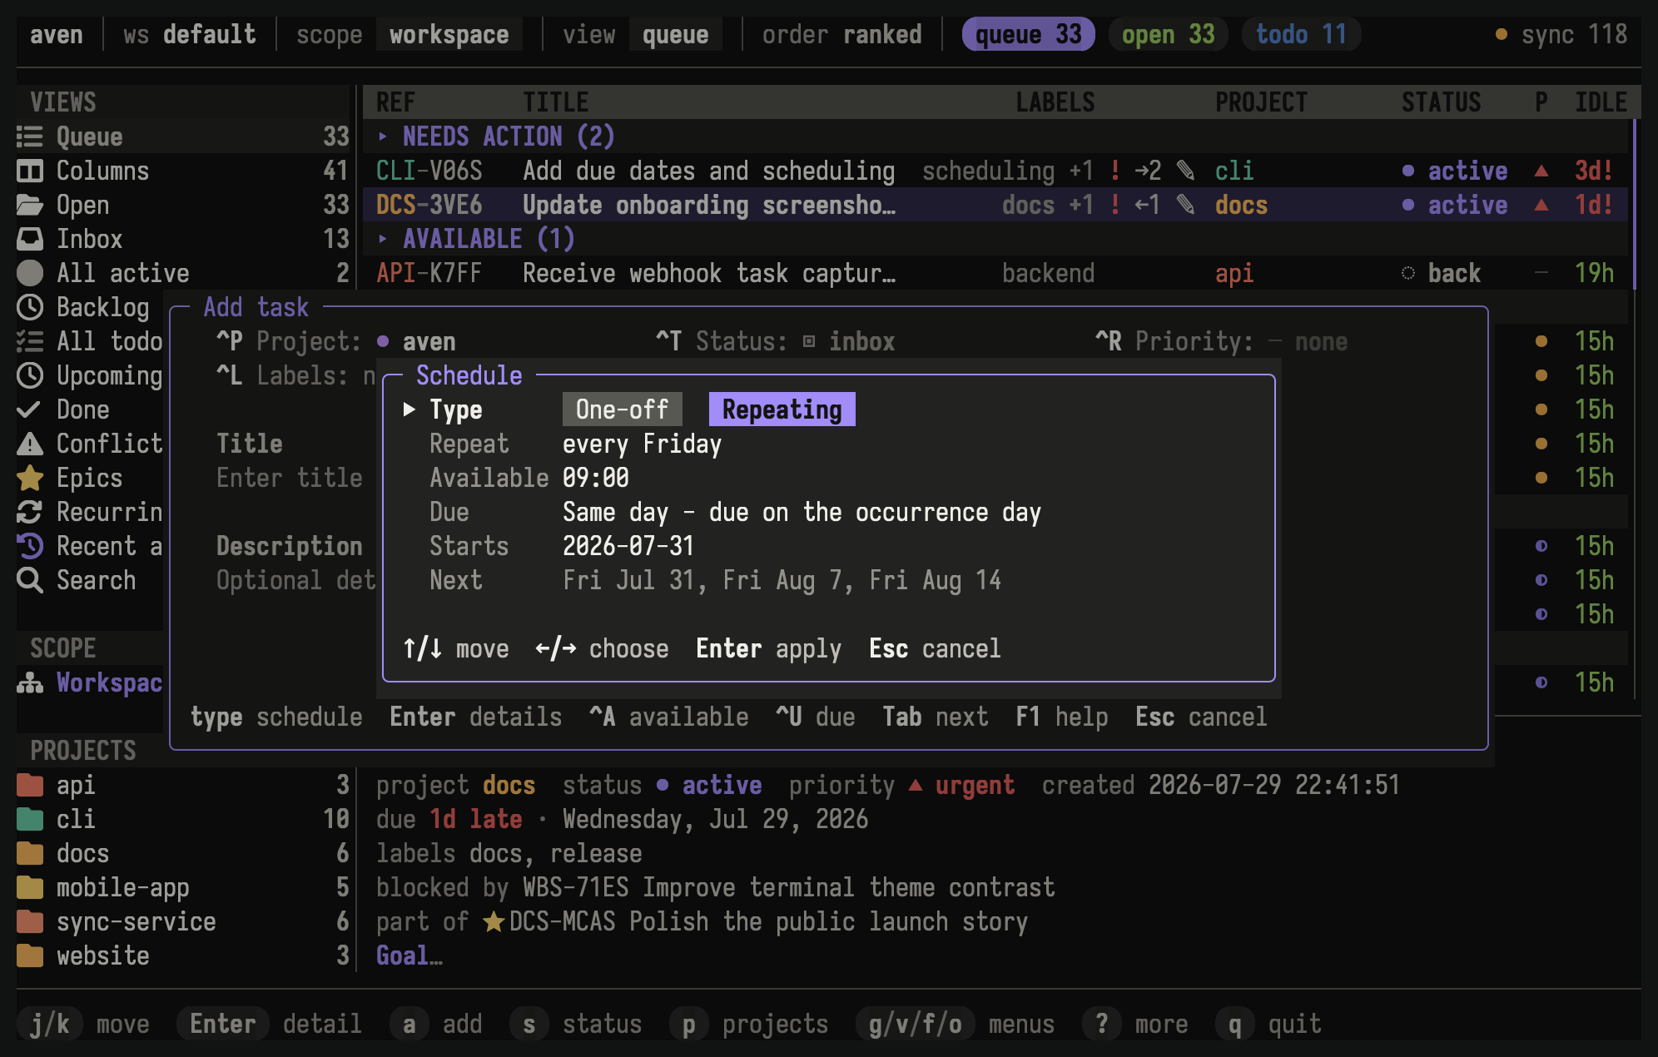
Task: Click the Enter title input field
Action: (289, 478)
